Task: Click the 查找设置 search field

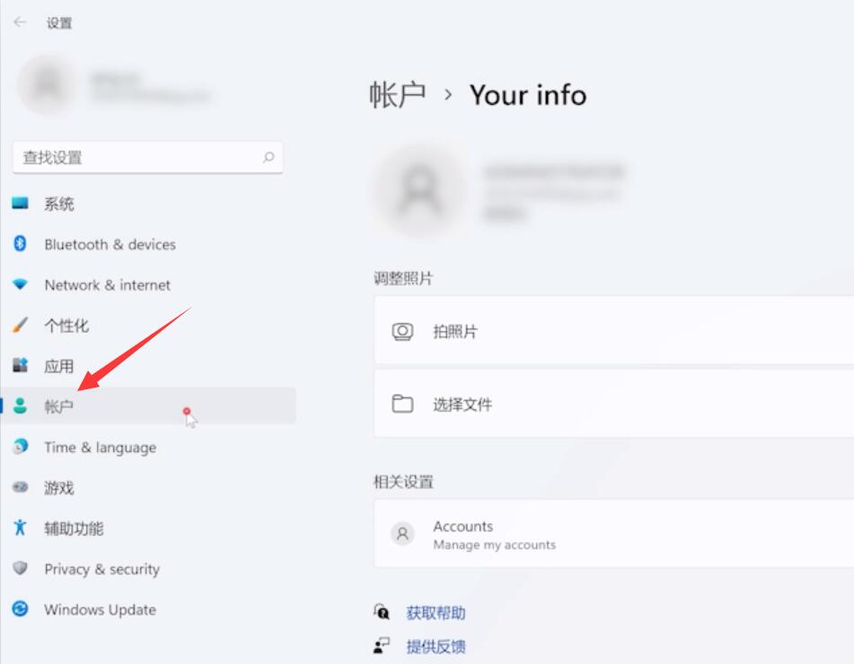Action: pyautogui.click(x=147, y=157)
